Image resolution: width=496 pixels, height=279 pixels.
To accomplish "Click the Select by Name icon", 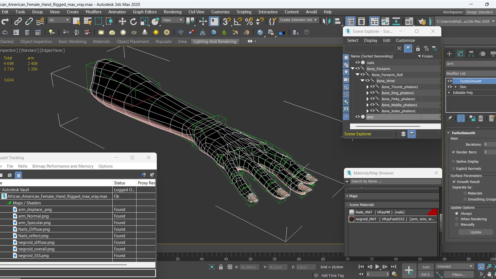I will pos(88,21).
